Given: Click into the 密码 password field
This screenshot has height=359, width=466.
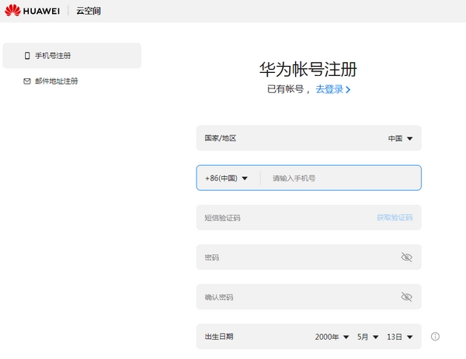Looking at the screenshot, I should tap(295, 257).
